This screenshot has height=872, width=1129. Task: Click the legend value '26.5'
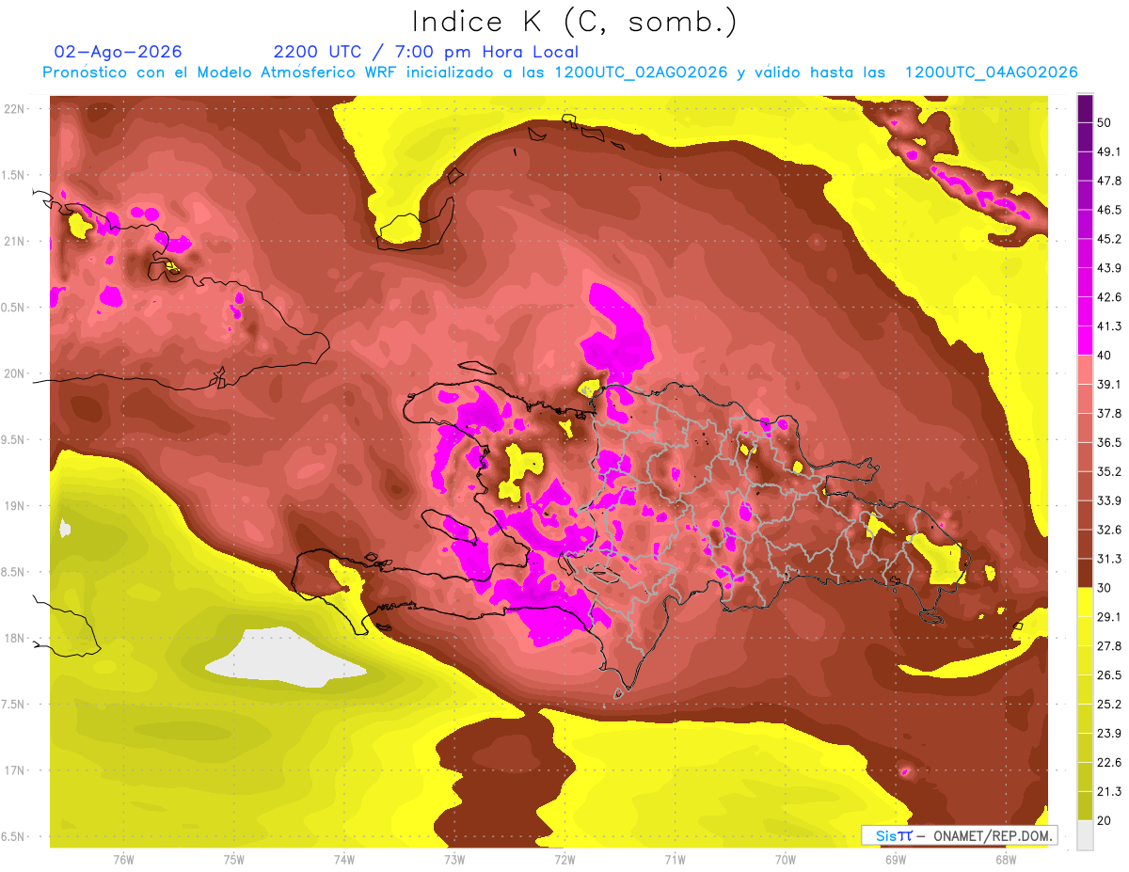point(1109,675)
